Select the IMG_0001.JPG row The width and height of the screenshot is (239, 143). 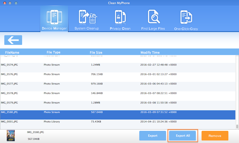coord(118,124)
